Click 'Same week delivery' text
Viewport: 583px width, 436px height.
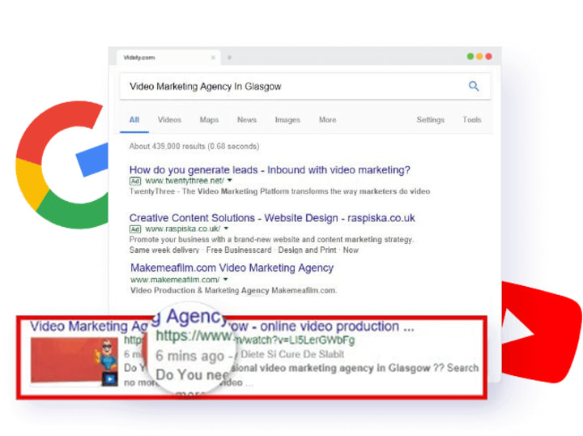[164, 250]
